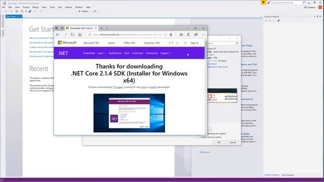Pin the Solution Explorer panel
324x182 pixels.
(x=317, y=17)
